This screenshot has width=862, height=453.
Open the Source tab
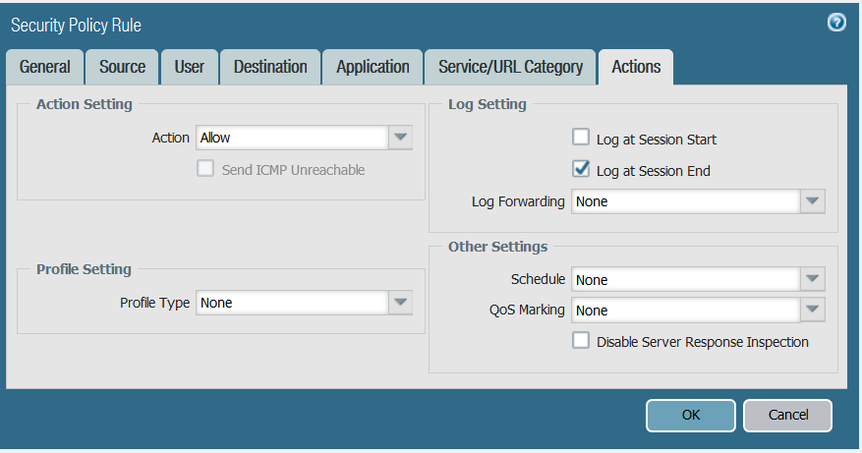pyautogui.click(x=122, y=67)
